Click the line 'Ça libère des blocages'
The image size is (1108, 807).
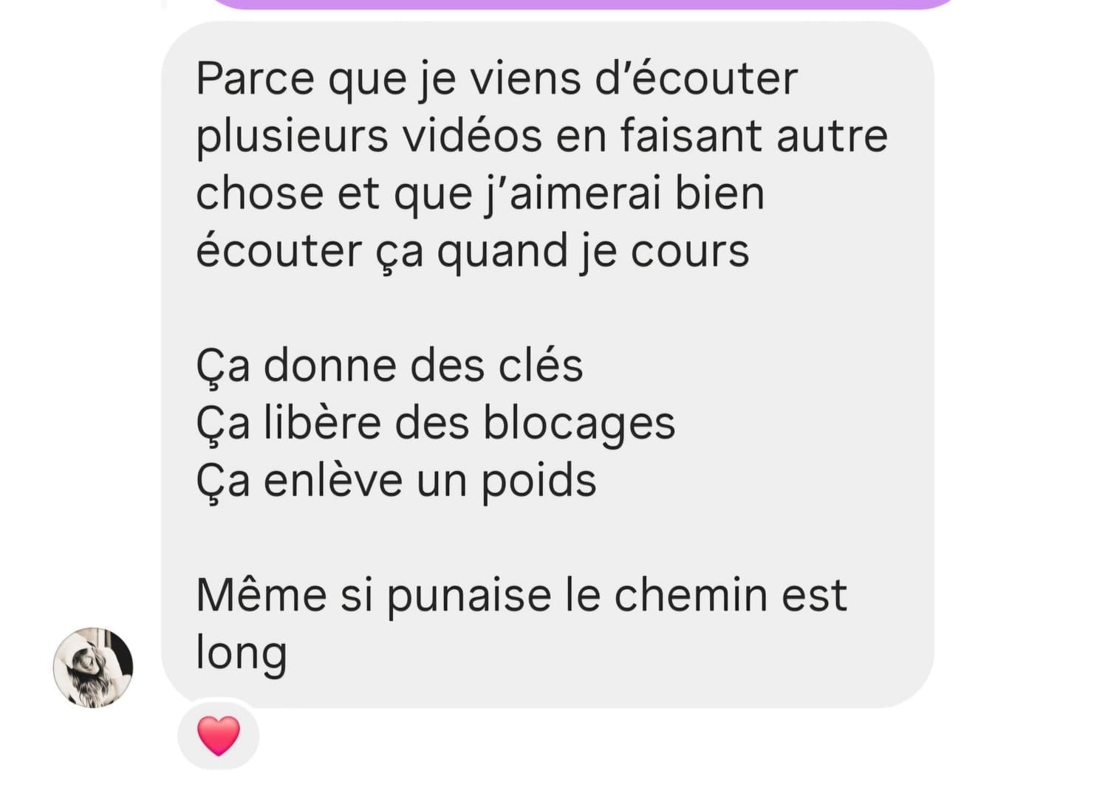[x=436, y=422]
